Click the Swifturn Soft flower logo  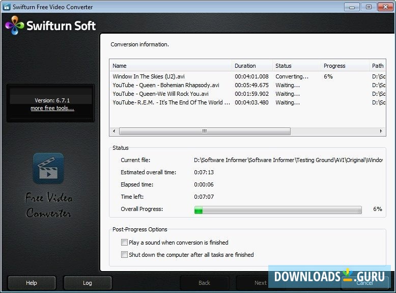pos(14,25)
